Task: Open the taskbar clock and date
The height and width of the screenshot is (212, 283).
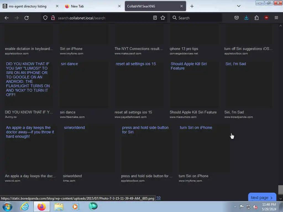Action: pos(269,207)
